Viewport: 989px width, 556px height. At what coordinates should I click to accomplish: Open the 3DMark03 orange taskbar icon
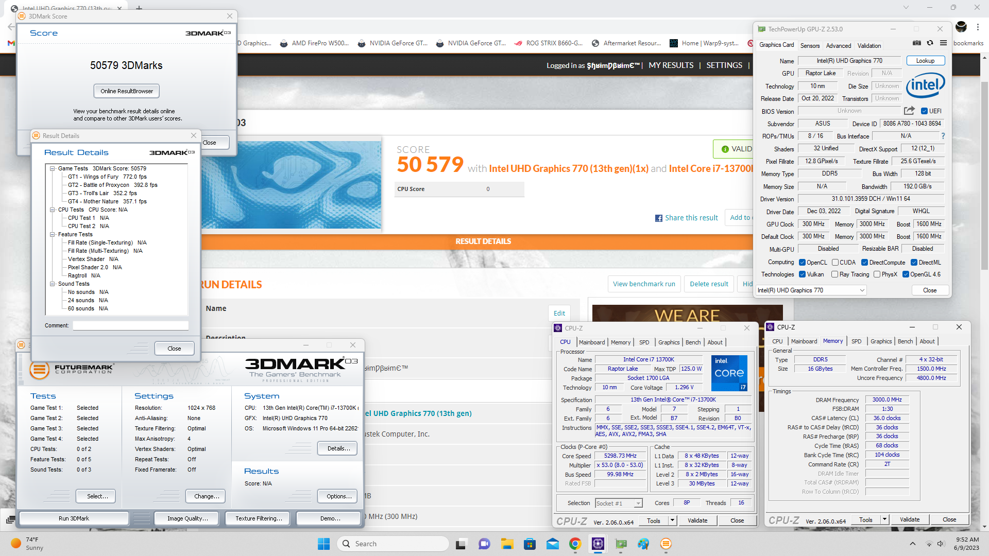(x=666, y=544)
